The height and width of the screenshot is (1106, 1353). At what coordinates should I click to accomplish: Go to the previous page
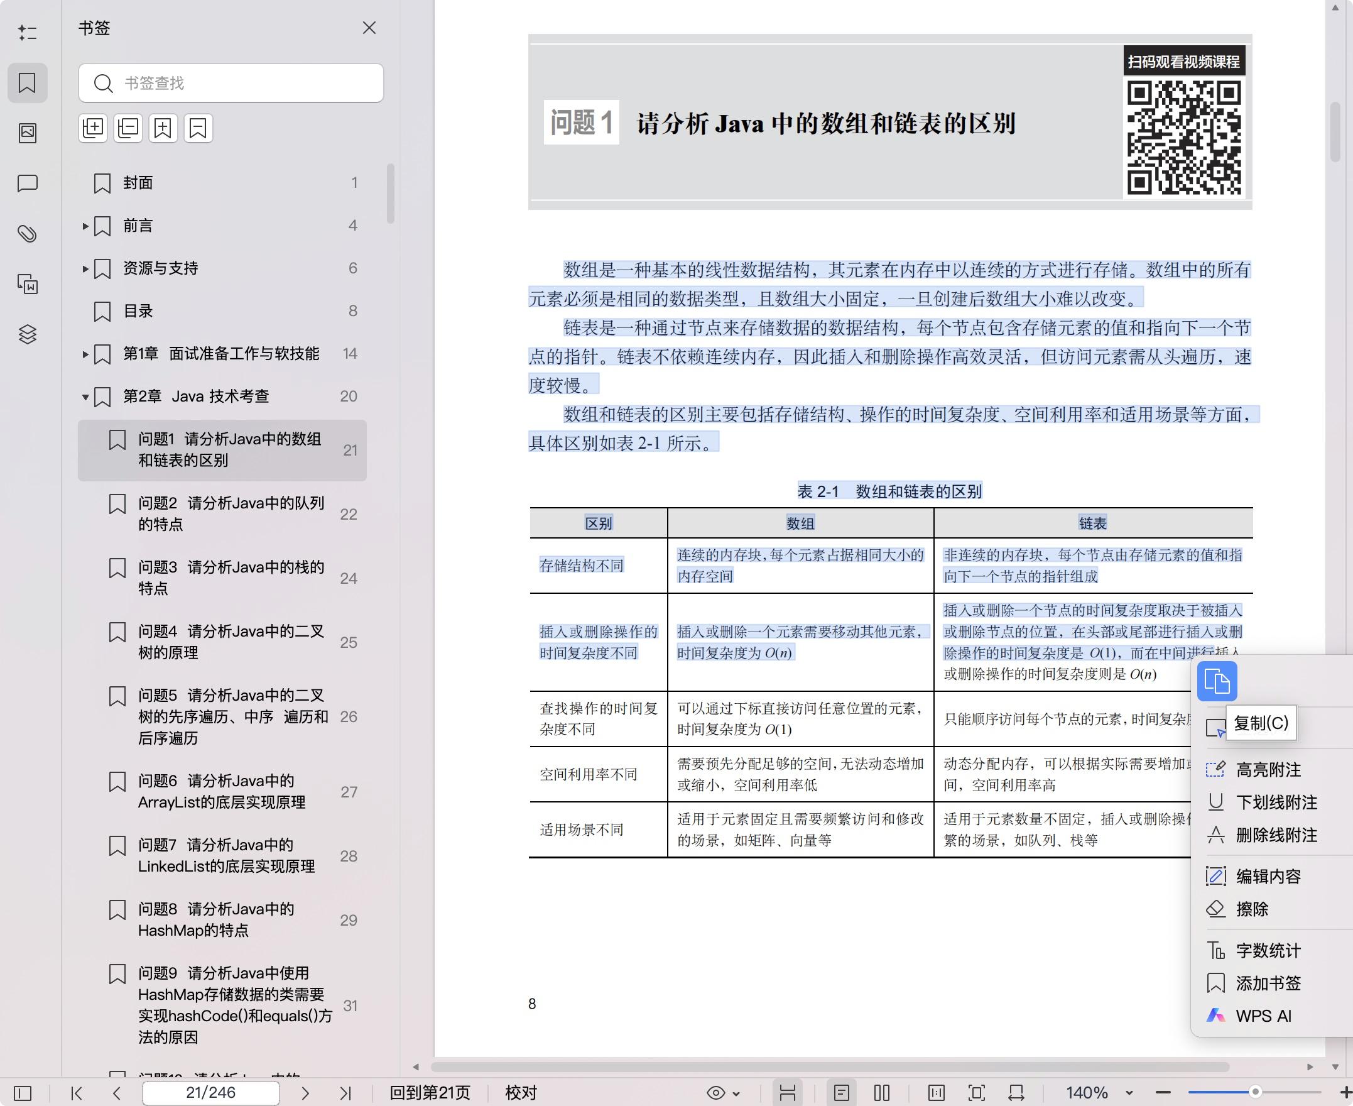click(x=116, y=1093)
